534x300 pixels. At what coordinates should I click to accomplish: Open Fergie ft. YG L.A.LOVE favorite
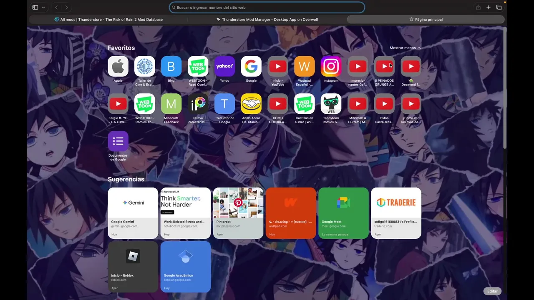(118, 104)
